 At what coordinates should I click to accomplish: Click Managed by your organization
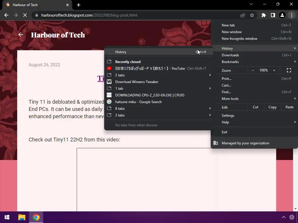click(x=254, y=143)
